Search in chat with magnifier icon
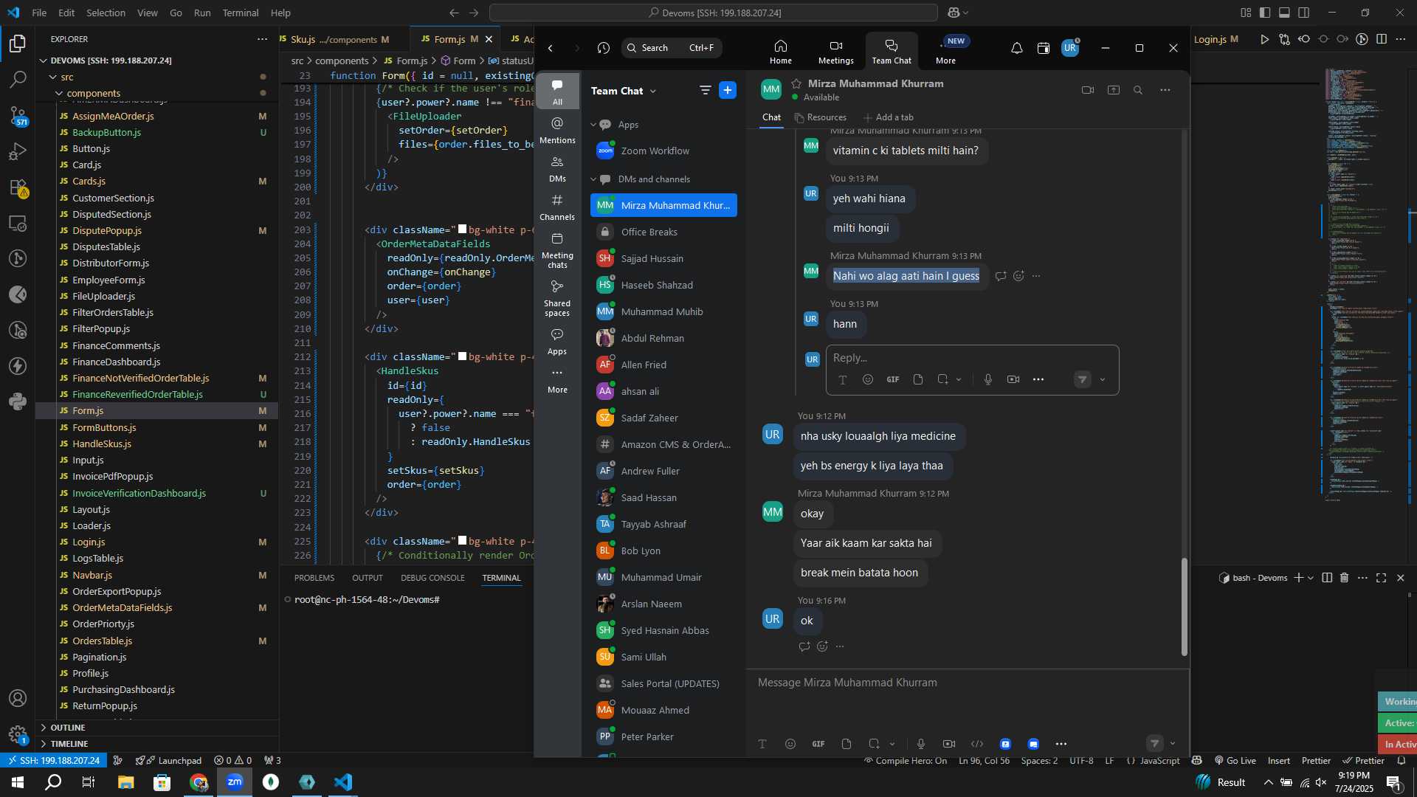The height and width of the screenshot is (797, 1417). (1138, 90)
